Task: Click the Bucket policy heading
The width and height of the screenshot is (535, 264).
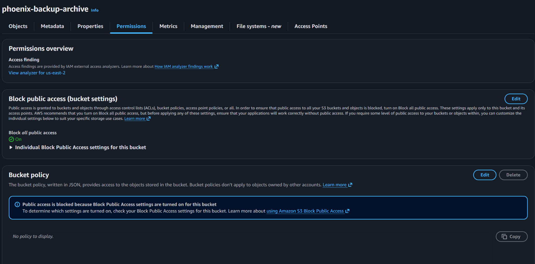Action: [29, 175]
